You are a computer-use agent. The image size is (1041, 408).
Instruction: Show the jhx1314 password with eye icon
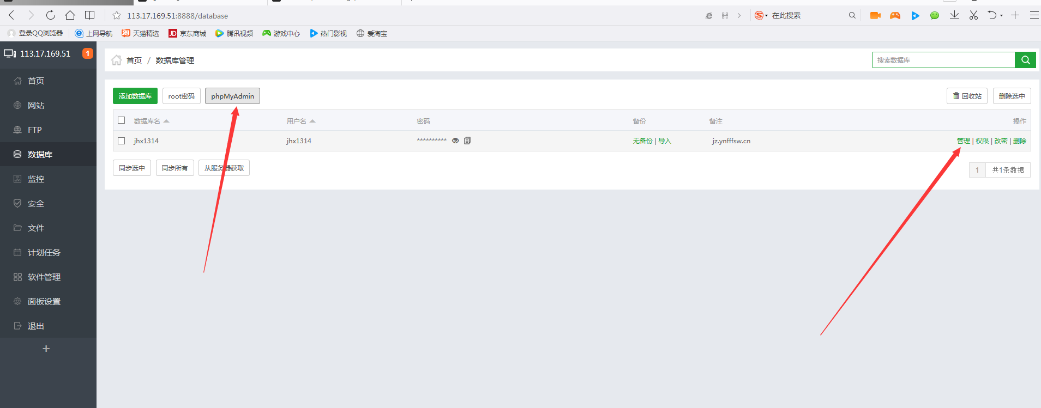click(x=455, y=141)
